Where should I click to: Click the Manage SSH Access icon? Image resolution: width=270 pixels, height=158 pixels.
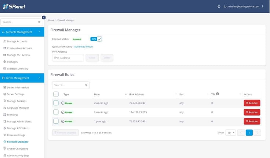(x=5, y=55)
